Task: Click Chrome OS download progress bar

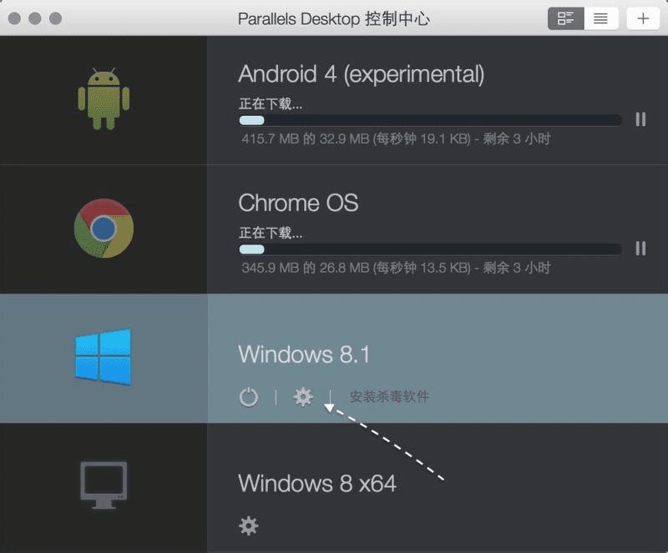Action: [x=430, y=249]
